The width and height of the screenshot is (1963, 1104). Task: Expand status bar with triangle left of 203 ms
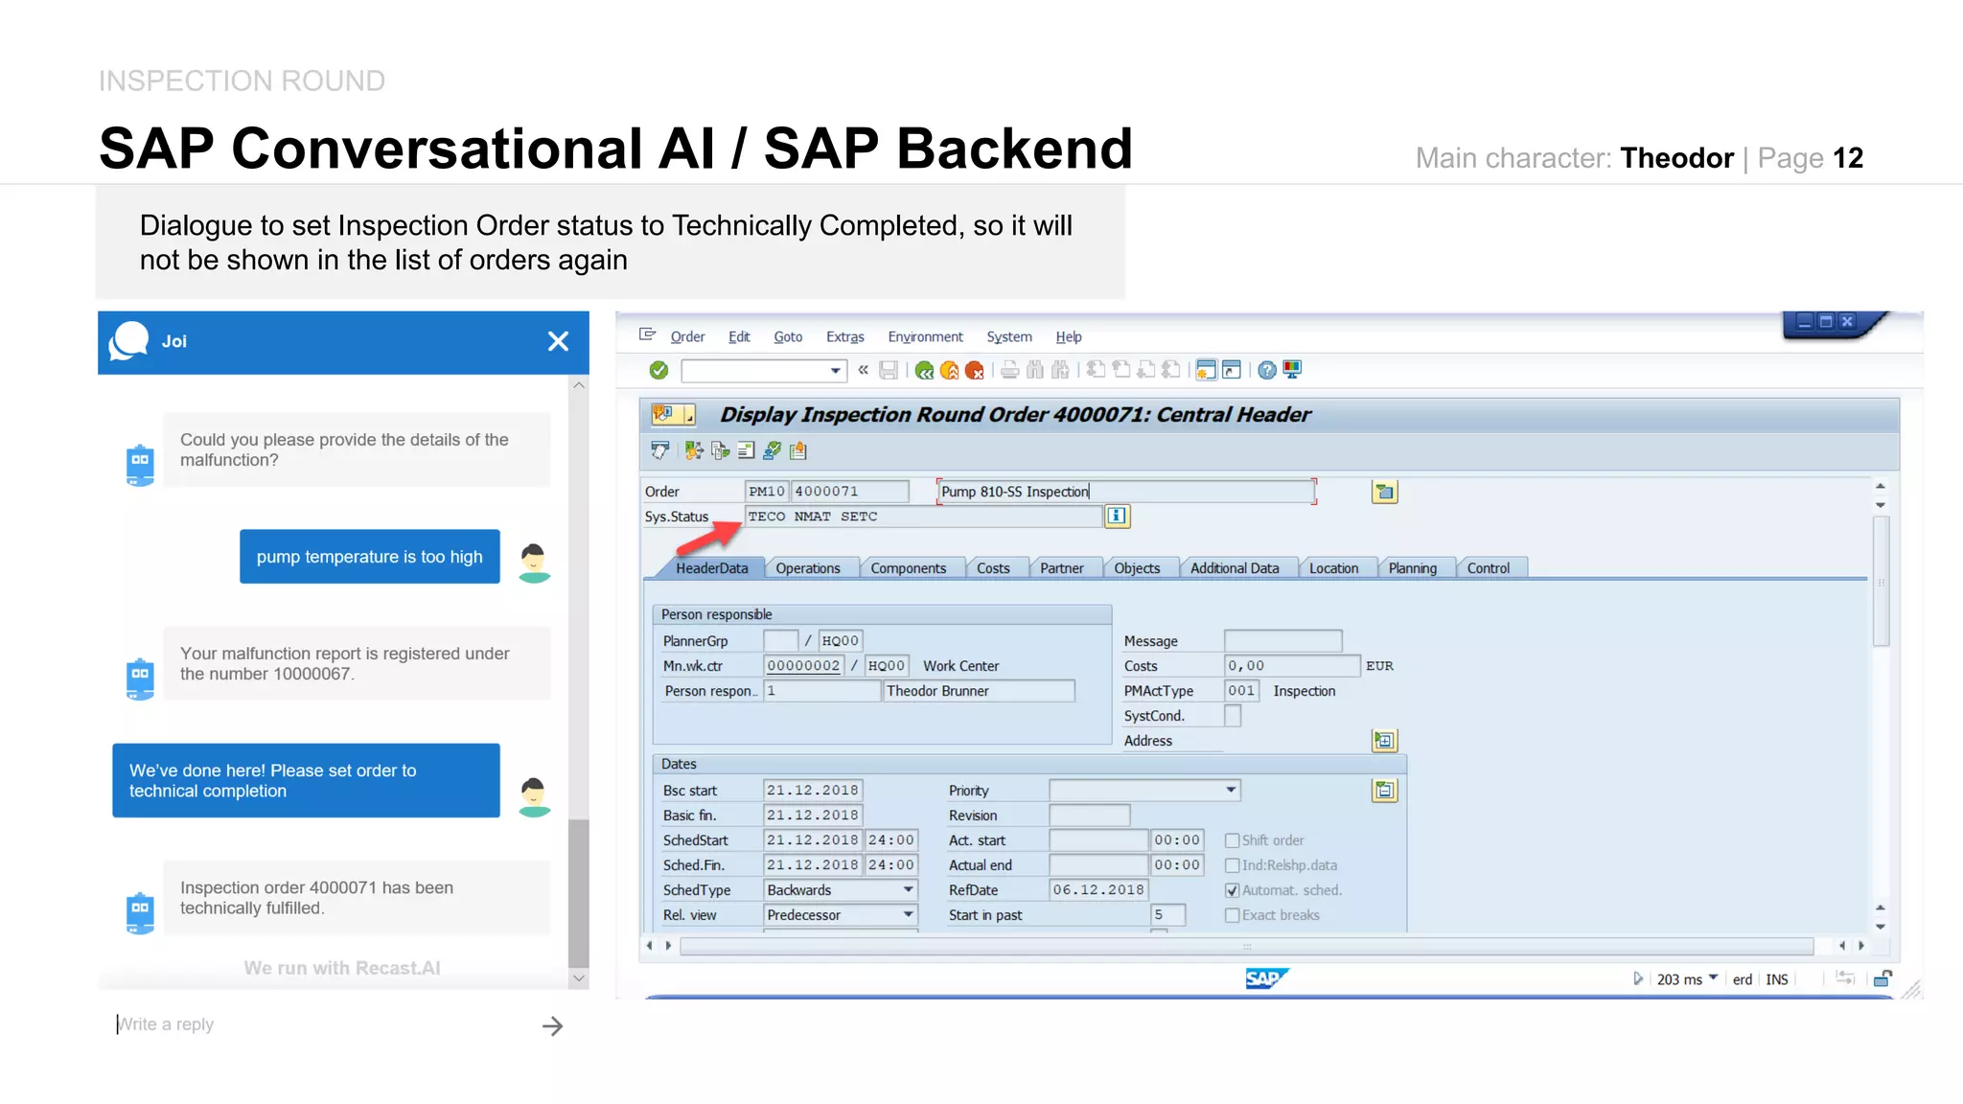[x=1638, y=978]
